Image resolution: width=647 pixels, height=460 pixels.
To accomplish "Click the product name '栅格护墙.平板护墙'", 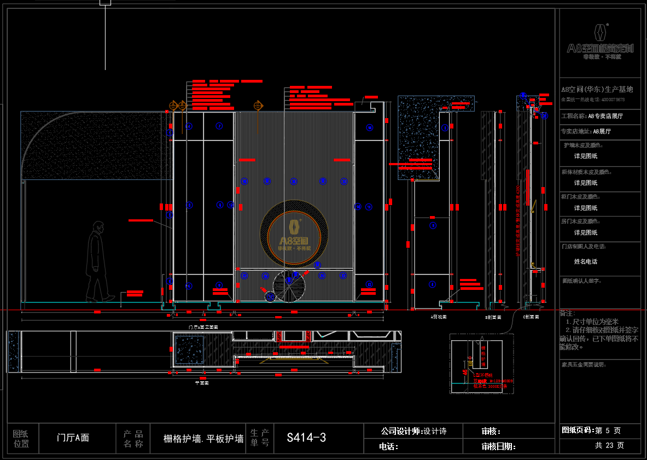I will 203,439.
